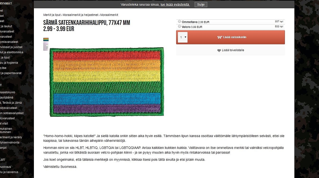This screenshot has height=178, width=319.
Task: Click the shopping cart icon
Action: (x=220, y=37)
